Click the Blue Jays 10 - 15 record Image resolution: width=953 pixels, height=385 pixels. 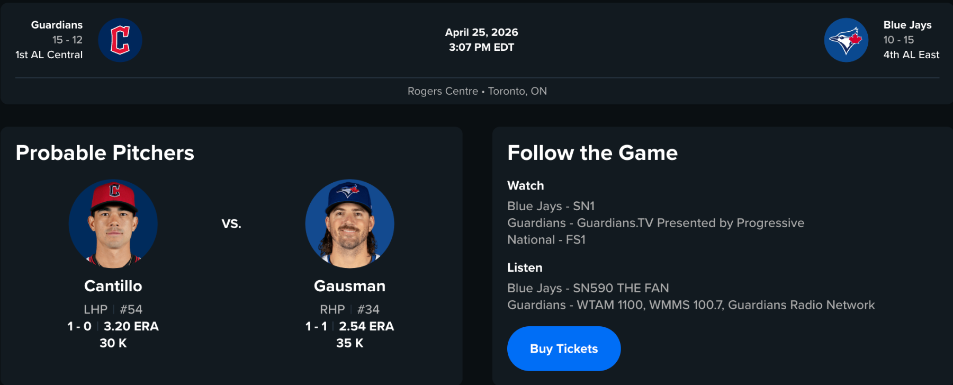898,40
